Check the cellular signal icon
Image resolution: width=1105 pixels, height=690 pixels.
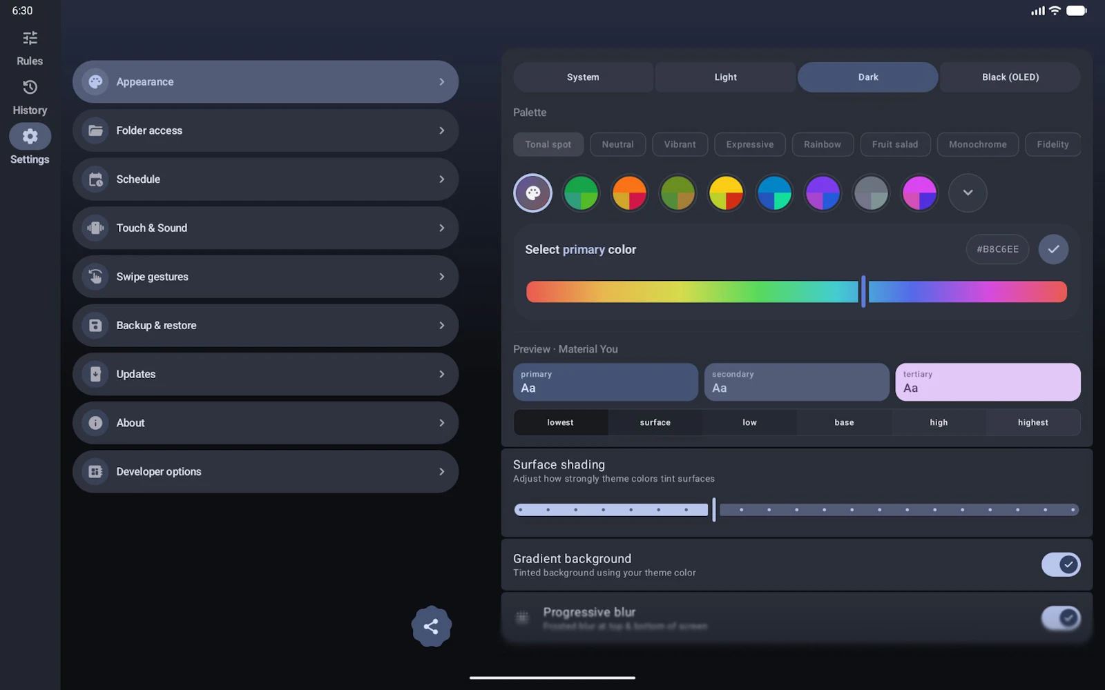coord(1038,10)
